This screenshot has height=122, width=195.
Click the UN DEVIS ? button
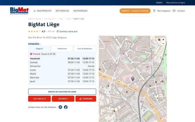[x=63, y=99]
